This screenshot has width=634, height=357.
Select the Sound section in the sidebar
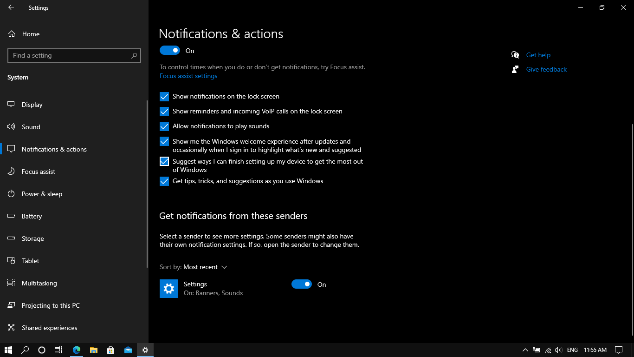(31, 126)
